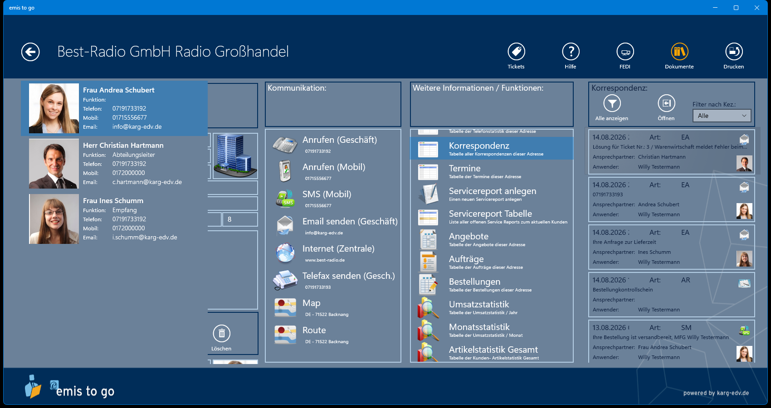The image size is (771, 408).
Task: Click Christian Hartmann's contact photo
Action: click(x=54, y=164)
